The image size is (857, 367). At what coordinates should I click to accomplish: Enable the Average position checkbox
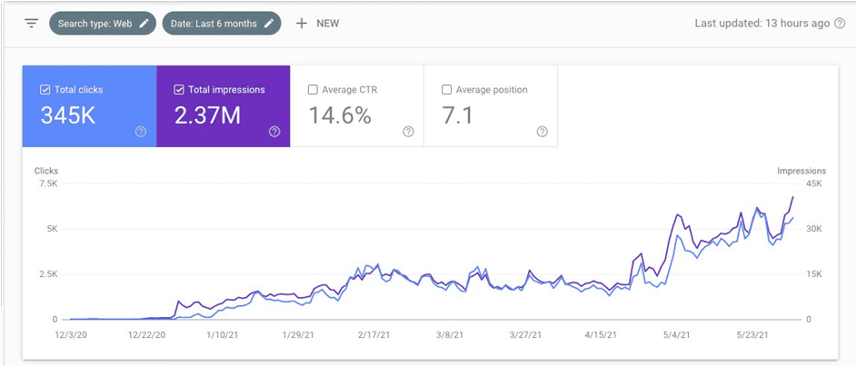pyautogui.click(x=446, y=90)
